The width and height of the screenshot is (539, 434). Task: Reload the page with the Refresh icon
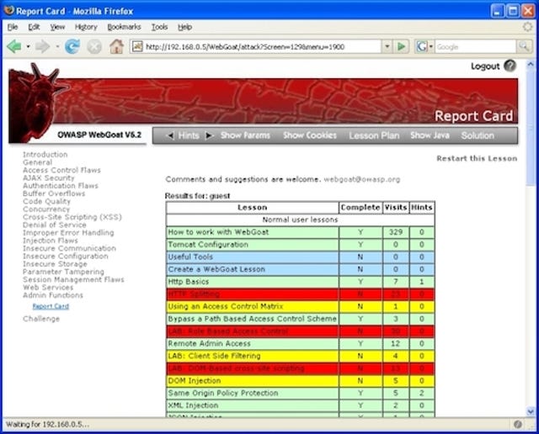pyautogui.click(x=72, y=46)
